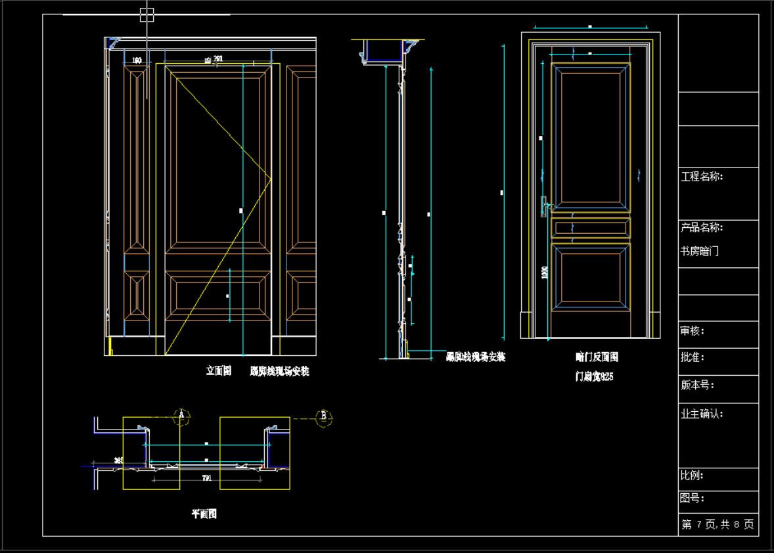Screen dimensions: 774x553
Task: Click the 业主确认 owner confirmation field
Action: [x=702, y=414]
